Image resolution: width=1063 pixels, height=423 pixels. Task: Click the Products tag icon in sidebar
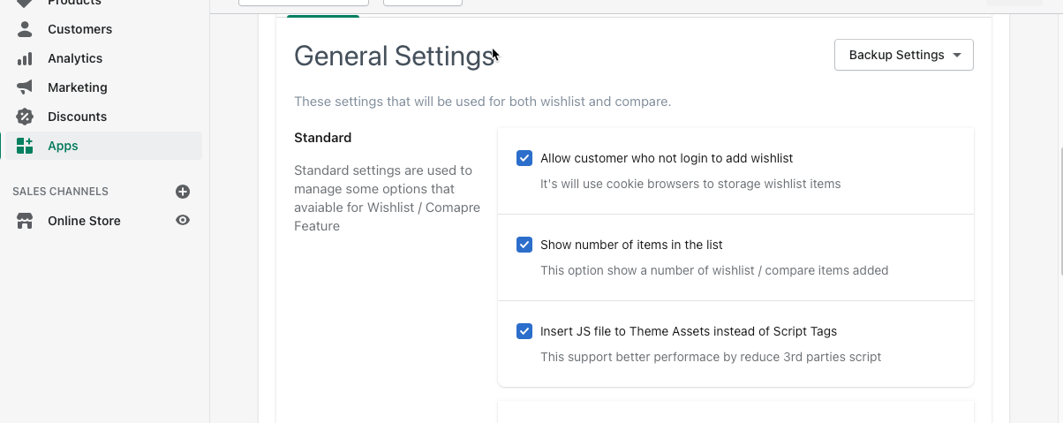point(25,4)
